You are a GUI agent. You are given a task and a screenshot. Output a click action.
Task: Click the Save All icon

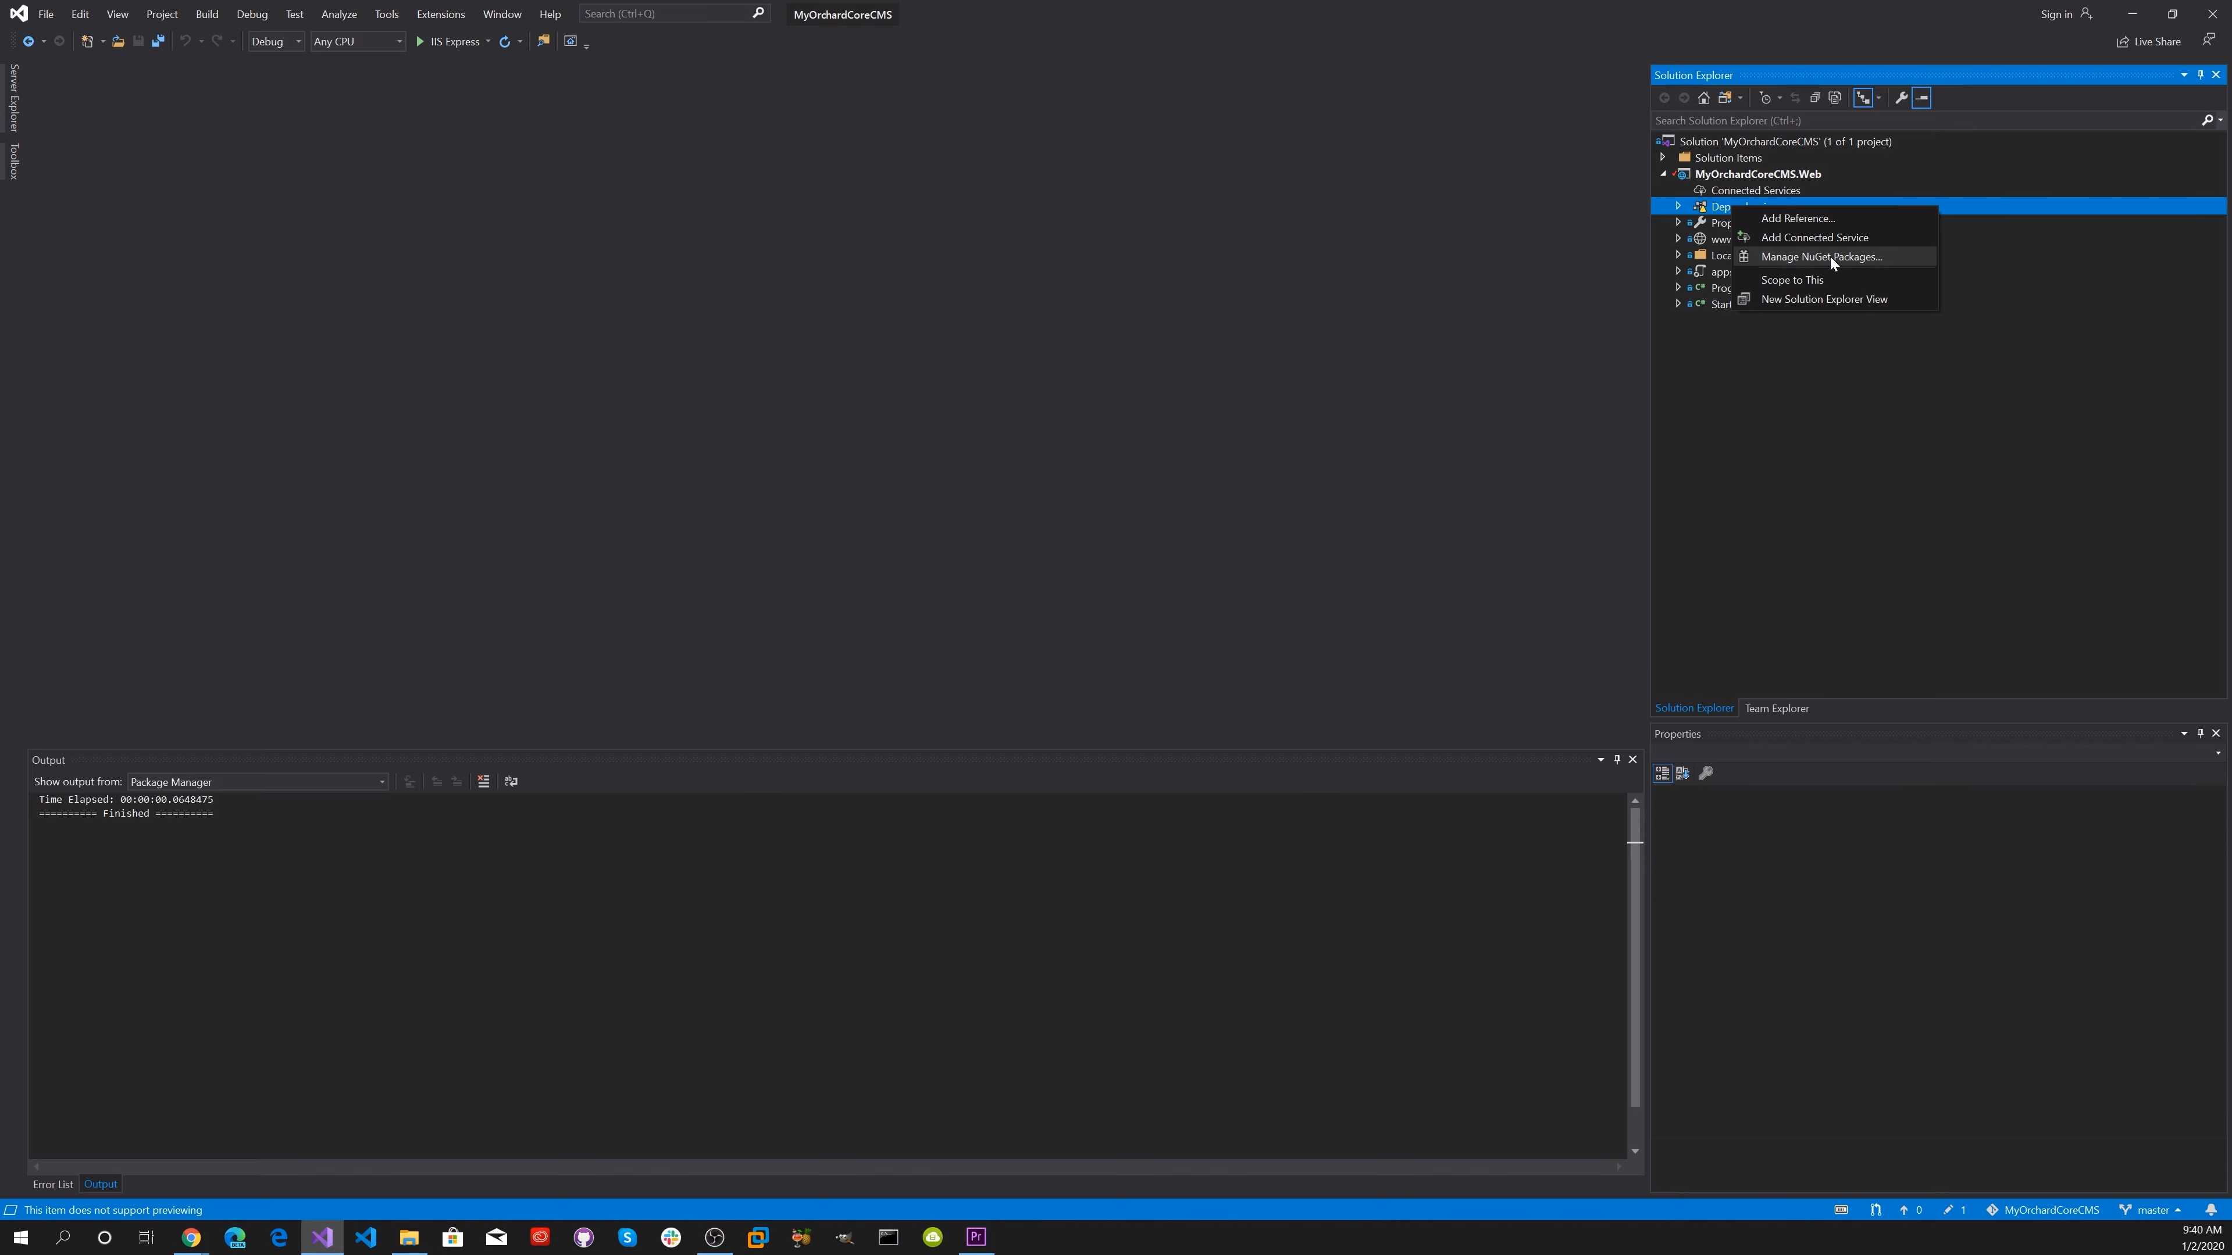coord(158,42)
